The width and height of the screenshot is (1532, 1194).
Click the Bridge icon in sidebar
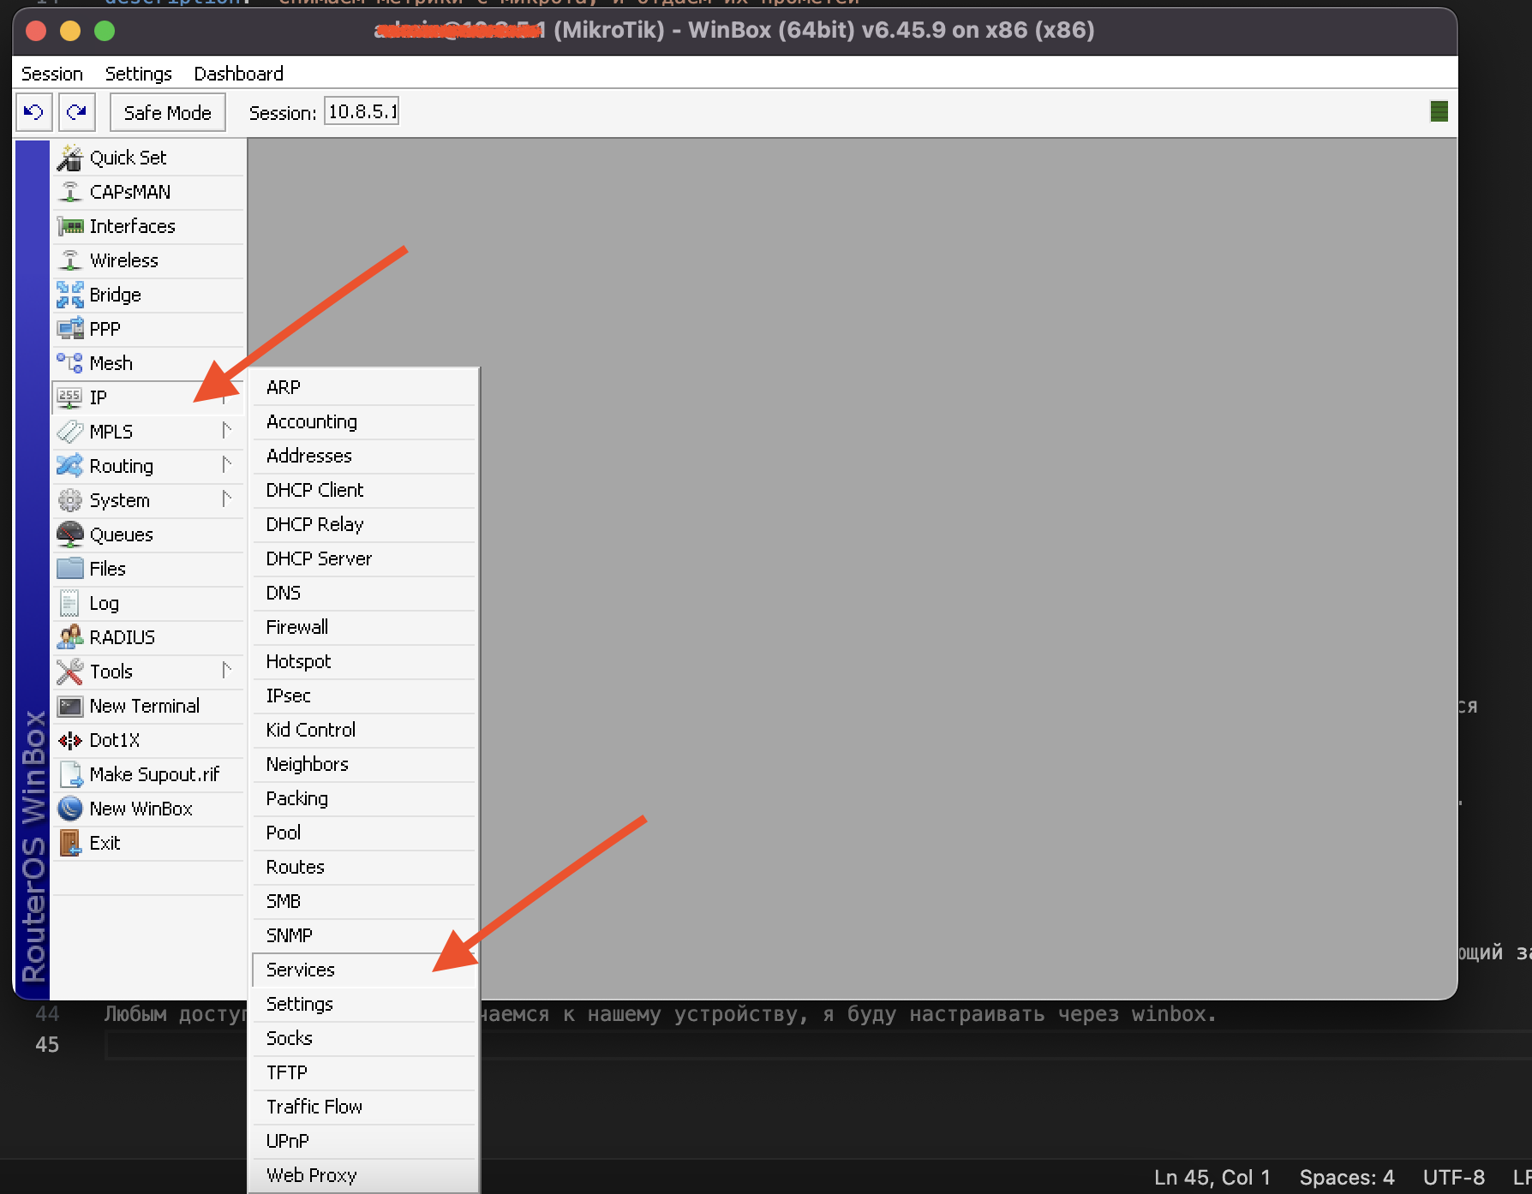coord(69,295)
